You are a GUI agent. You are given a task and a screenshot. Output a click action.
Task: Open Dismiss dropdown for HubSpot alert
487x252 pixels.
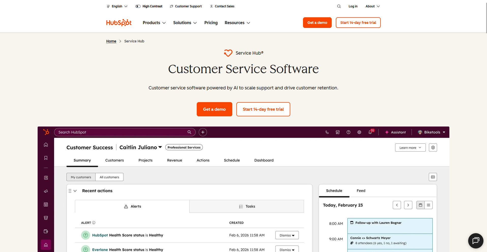click(x=287, y=235)
